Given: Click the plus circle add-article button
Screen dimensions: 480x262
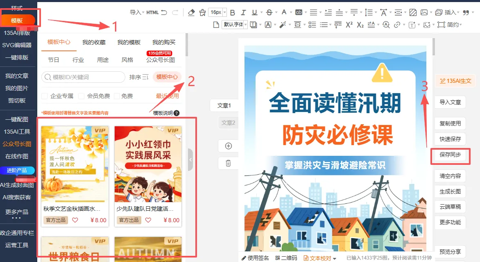Looking at the screenshot, I should [229, 146].
